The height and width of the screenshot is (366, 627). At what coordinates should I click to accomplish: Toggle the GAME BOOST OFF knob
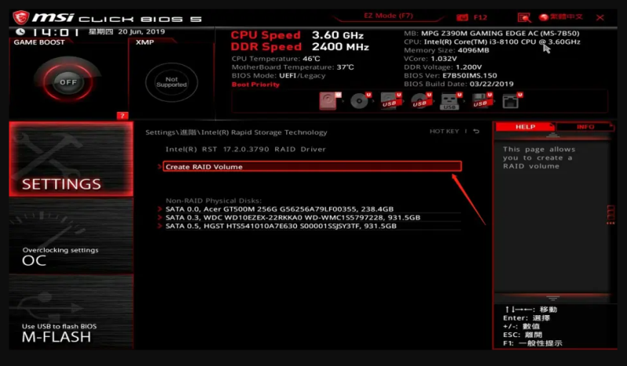(x=68, y=82)
